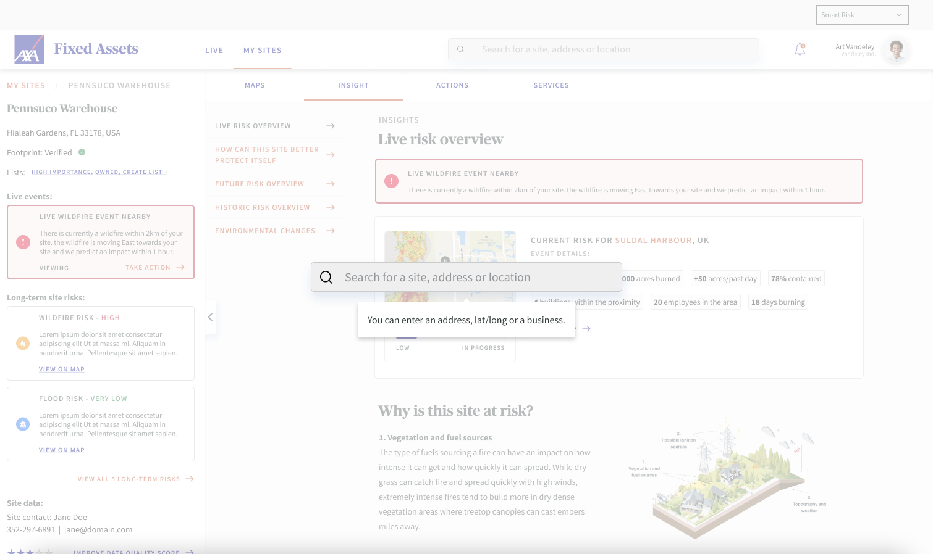
Task: Click IN PROGRESS status label
Action: (x=483, y=348)
